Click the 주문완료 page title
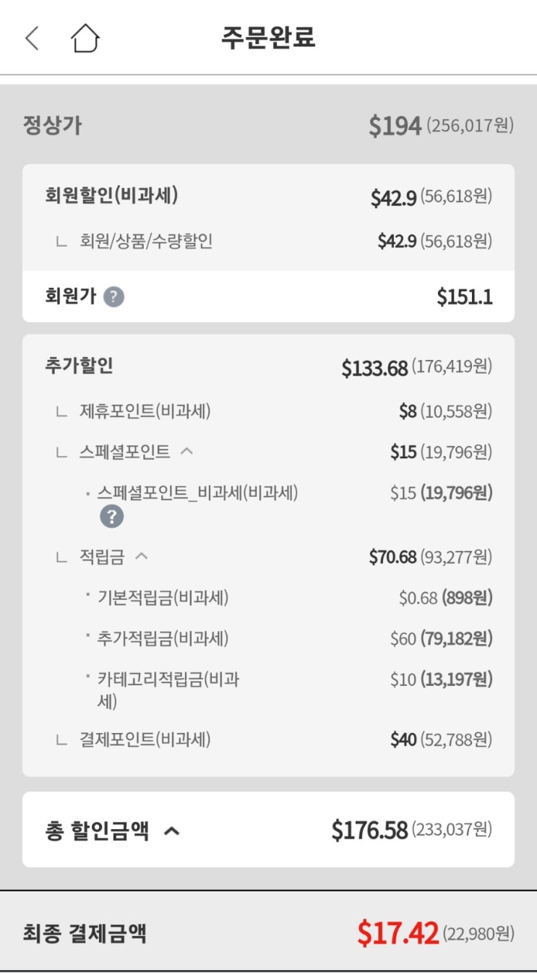 point(268,38)
